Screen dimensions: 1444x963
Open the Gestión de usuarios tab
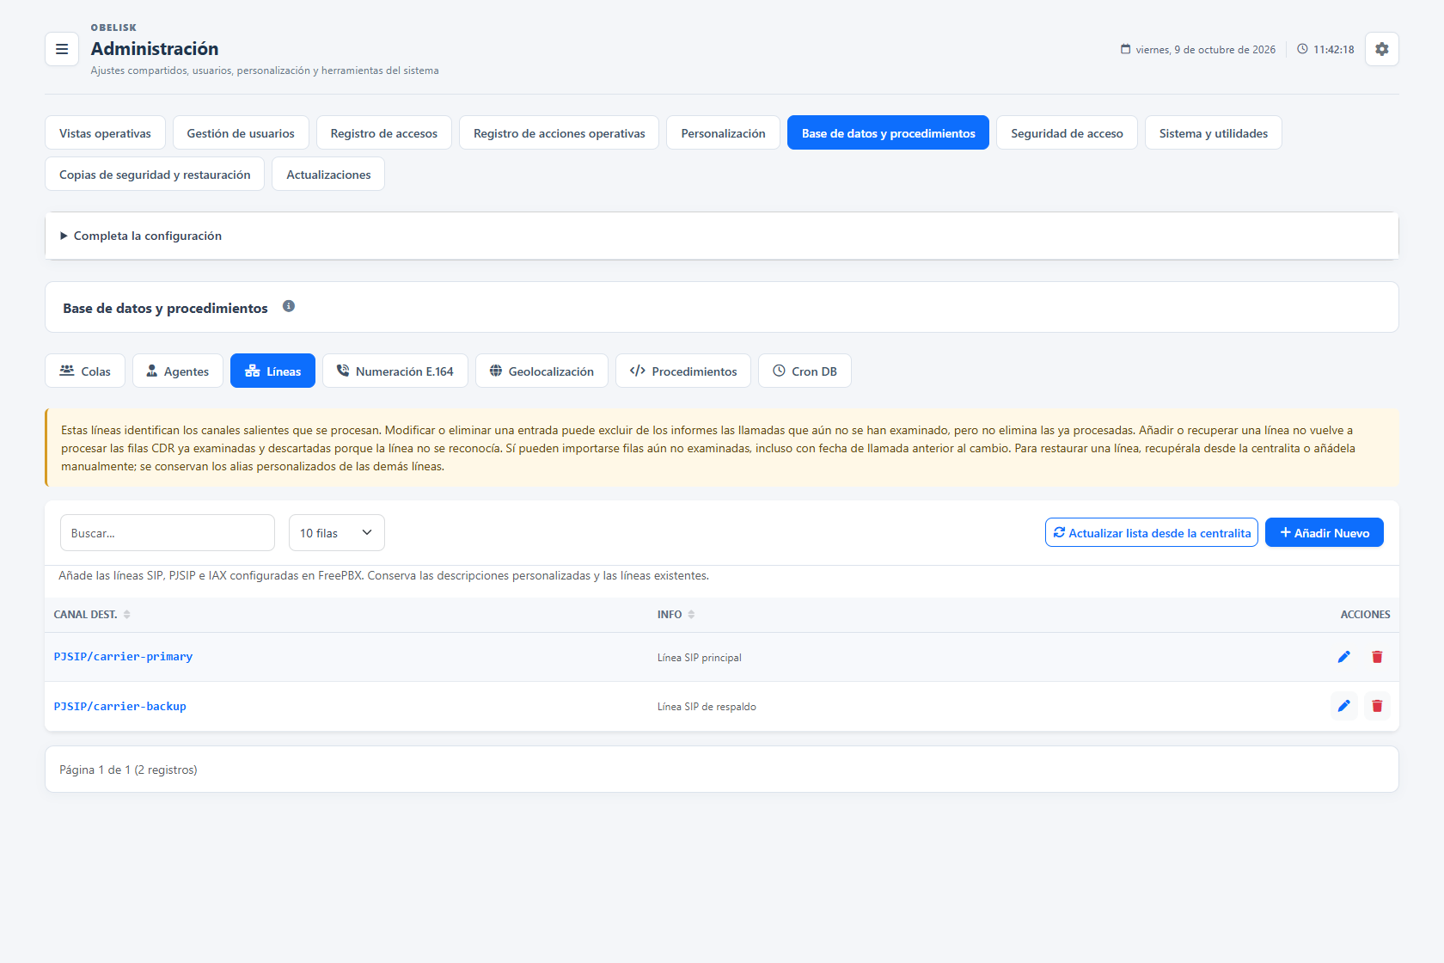tap(241, 133)
